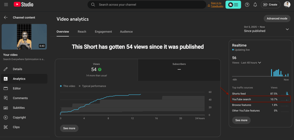Click the Realtime 48-hour bar chart

[x=260, y=72]
